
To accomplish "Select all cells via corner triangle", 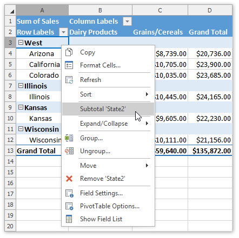I will (10, 10).
